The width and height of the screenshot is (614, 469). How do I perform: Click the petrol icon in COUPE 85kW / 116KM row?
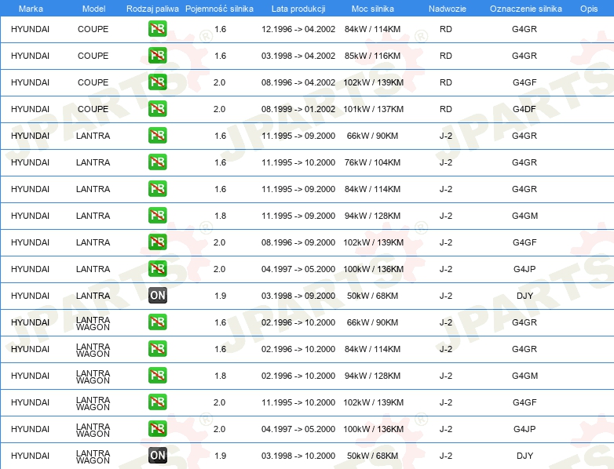click(x=157, y=56)
